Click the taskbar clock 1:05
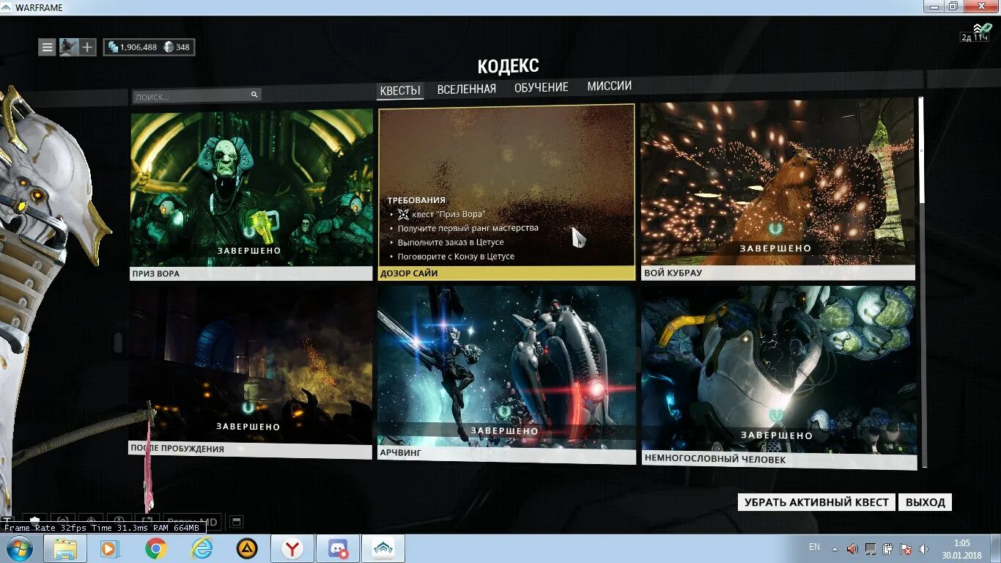Screen dimensions: 1001x563 961,543
